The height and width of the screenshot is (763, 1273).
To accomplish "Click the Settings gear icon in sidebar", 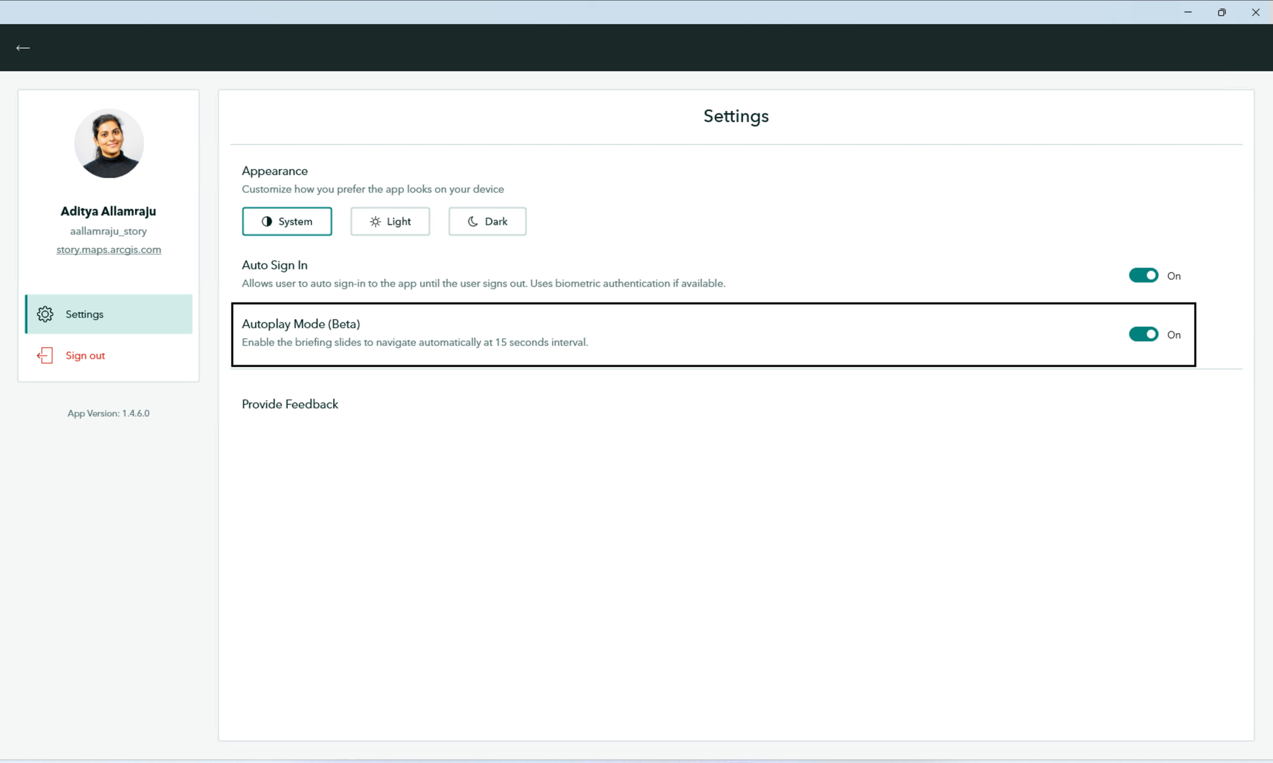I will (x=45, y=314).
